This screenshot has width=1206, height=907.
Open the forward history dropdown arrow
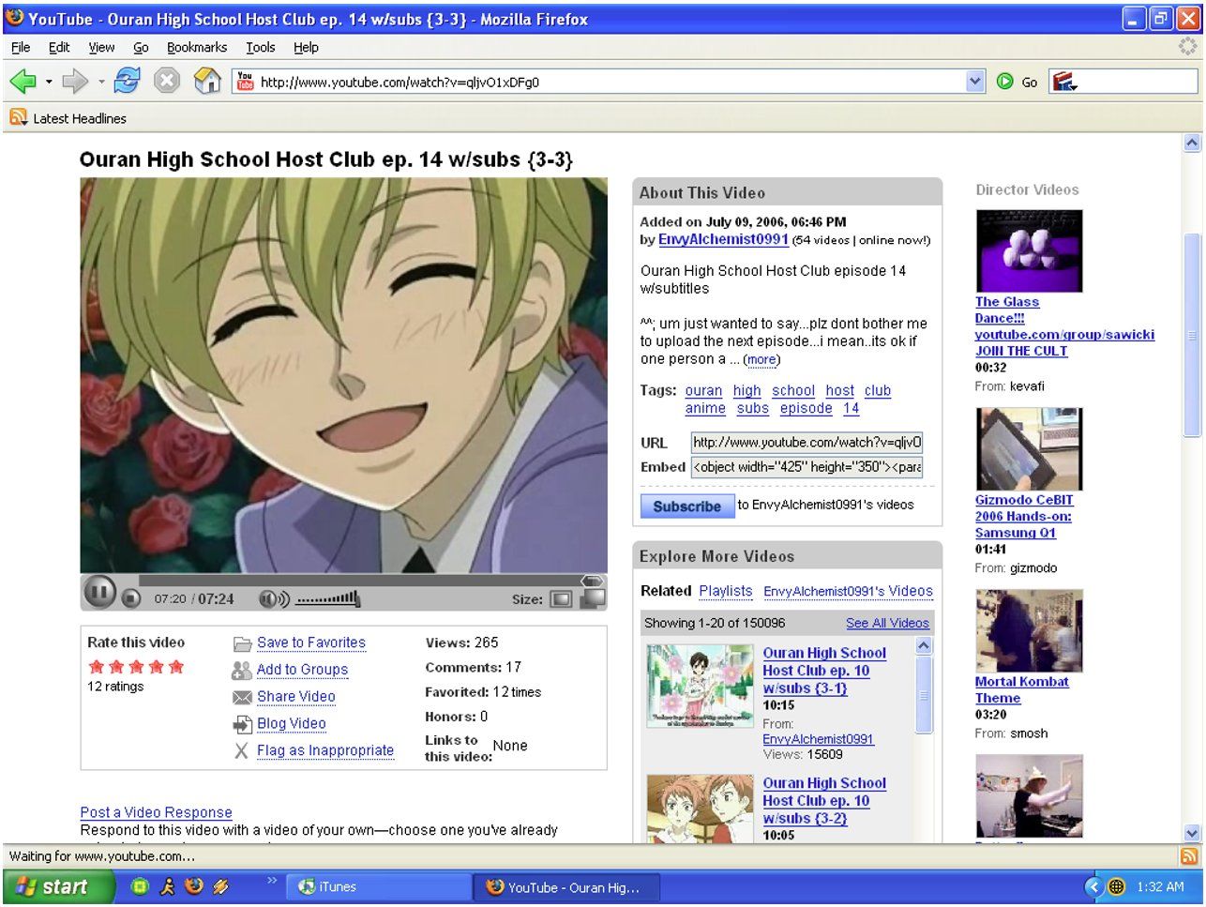point(101,82)
